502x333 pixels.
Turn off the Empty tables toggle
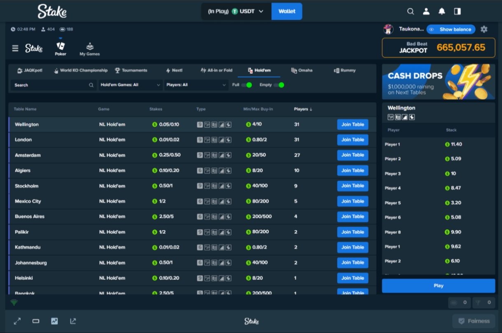[279, 85]
